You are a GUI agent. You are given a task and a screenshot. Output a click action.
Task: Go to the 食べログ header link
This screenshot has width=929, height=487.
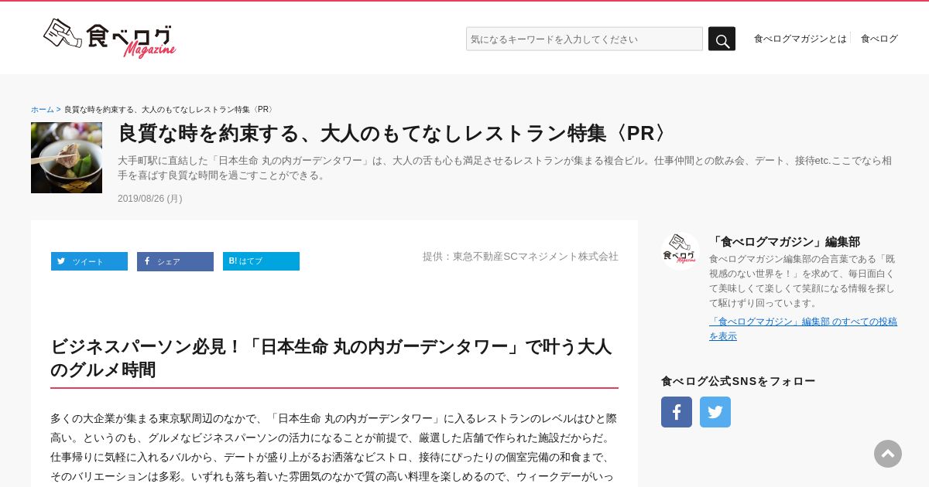click(879, 39)
